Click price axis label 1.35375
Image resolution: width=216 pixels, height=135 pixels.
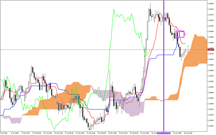[x=211, y=15]
